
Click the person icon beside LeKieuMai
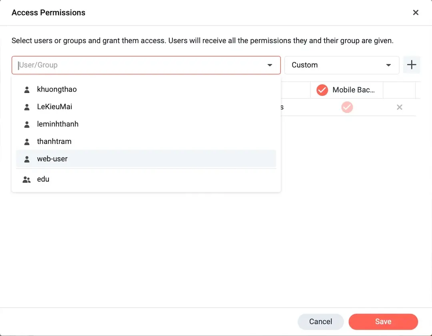coord(27,107)
